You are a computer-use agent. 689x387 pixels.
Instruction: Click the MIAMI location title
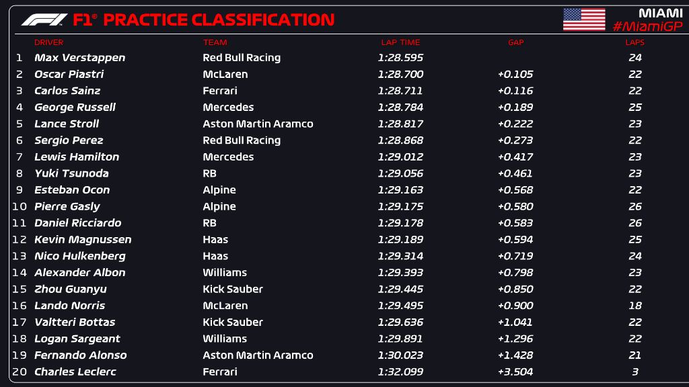coord(660,13)
